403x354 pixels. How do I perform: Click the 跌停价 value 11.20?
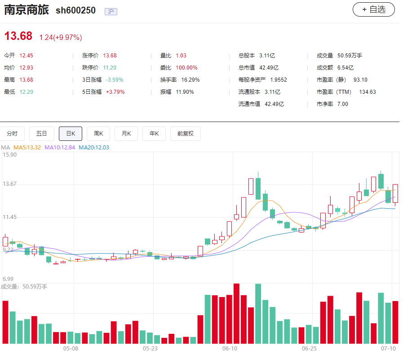[x=110, y=67]
